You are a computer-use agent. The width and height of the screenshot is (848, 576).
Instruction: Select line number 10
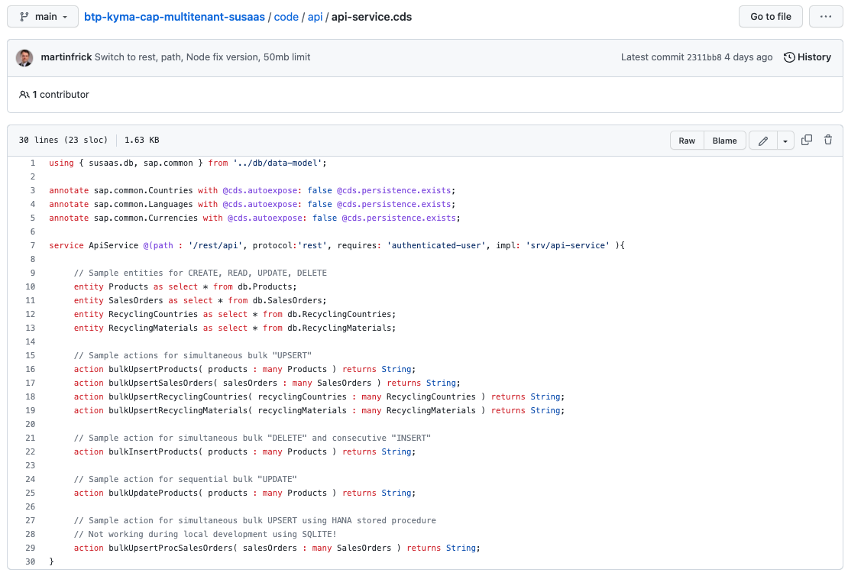pos(31,286)
